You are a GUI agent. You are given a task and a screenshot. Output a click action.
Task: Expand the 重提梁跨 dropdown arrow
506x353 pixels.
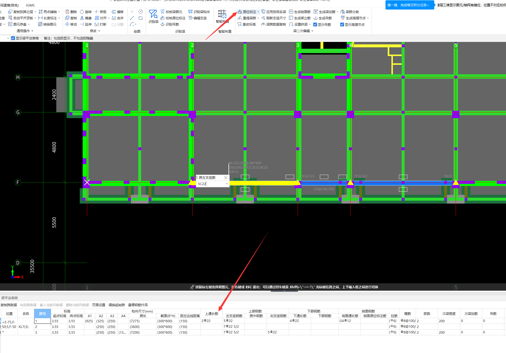click(258, 18)
